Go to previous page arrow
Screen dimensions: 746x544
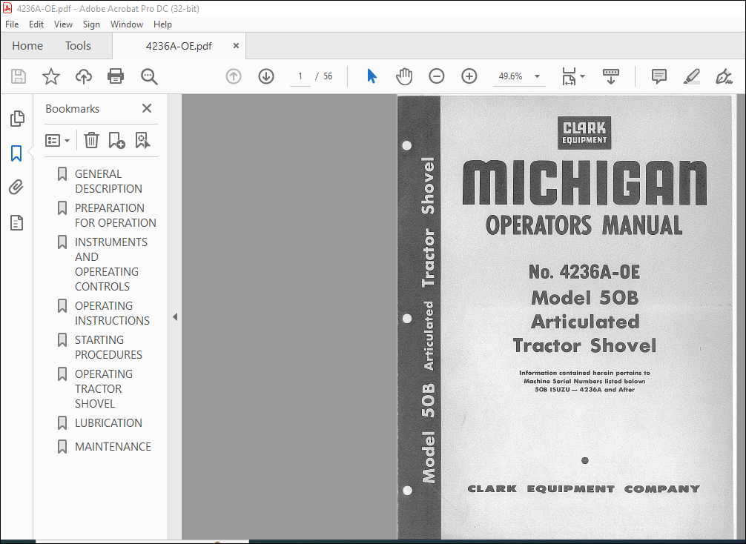(x=233, y=76)
